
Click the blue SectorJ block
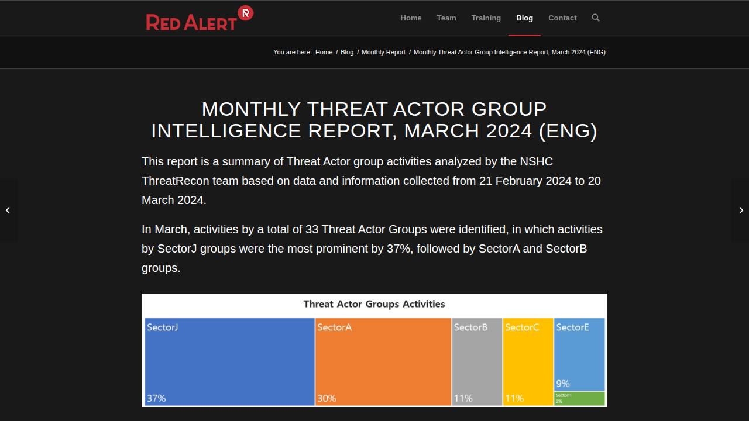coord(229,361)
